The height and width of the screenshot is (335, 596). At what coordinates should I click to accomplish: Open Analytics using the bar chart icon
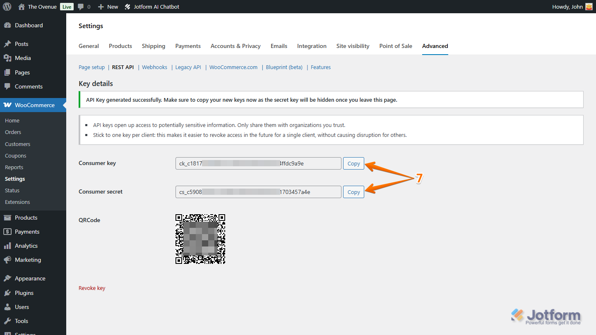pyautogui.click(x=8, y=245)
